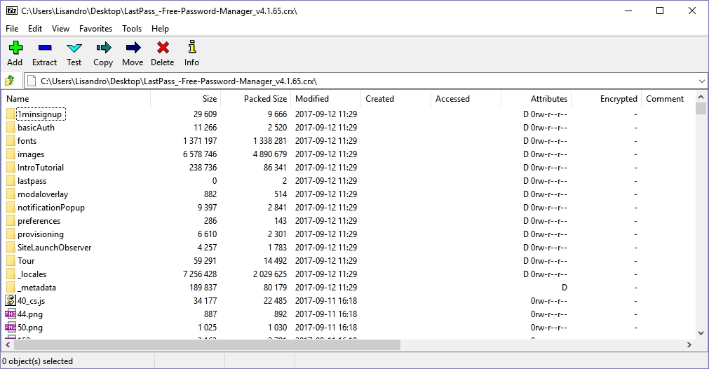Click the 34 177 size of 40_cs.js

click(x=205, y=301)
